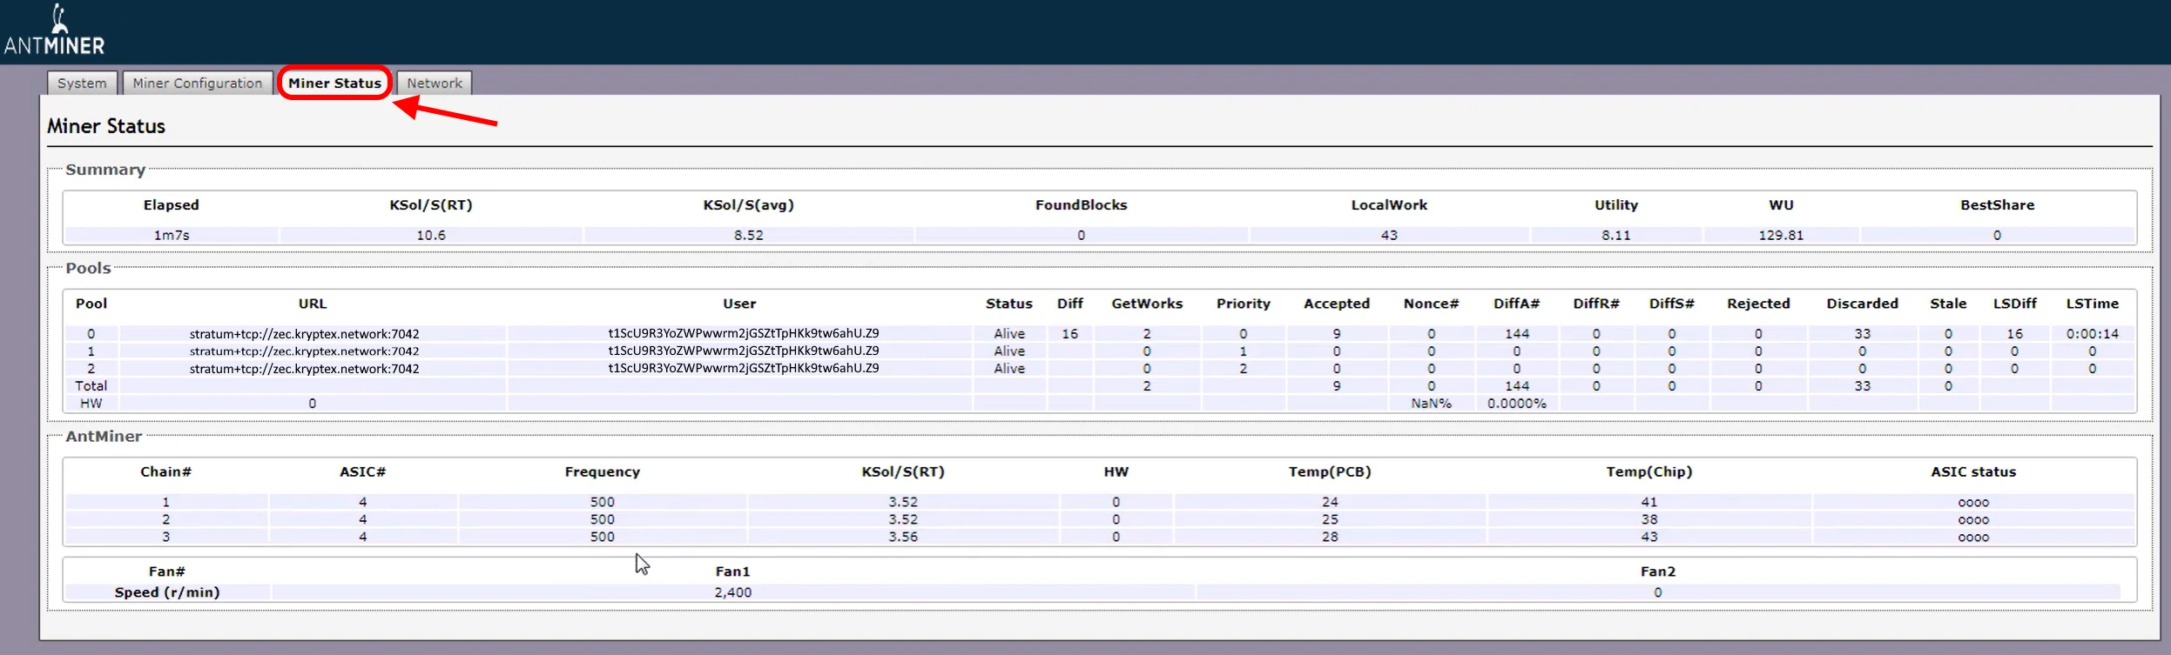Click the Fan2 speed value

1657,592
